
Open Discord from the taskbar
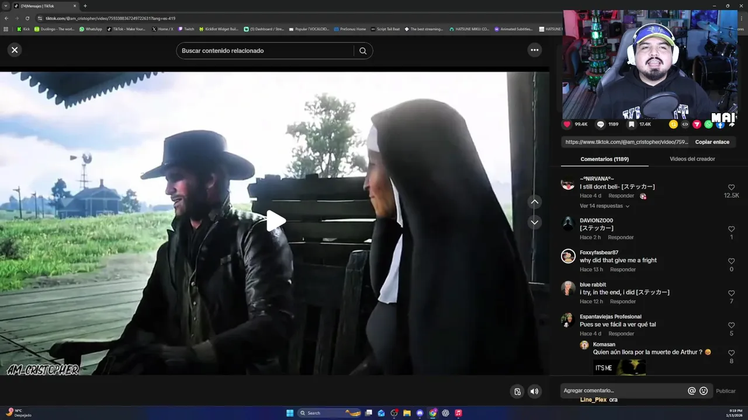420,413
